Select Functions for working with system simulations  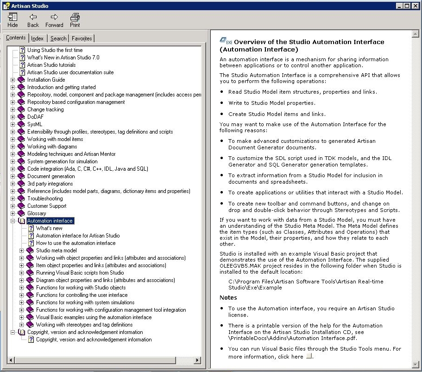[85, 302]
